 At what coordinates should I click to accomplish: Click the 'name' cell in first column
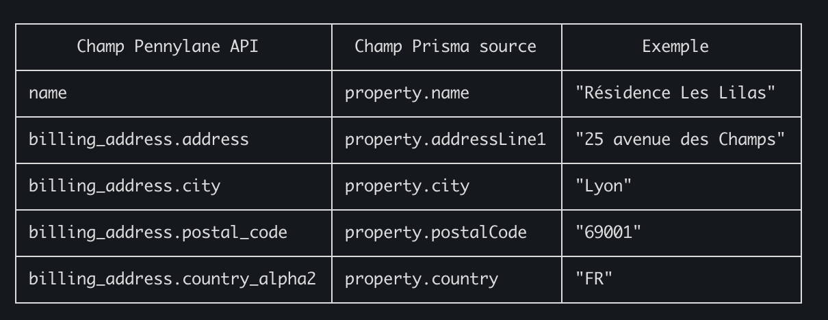click(x=48, y=93)
